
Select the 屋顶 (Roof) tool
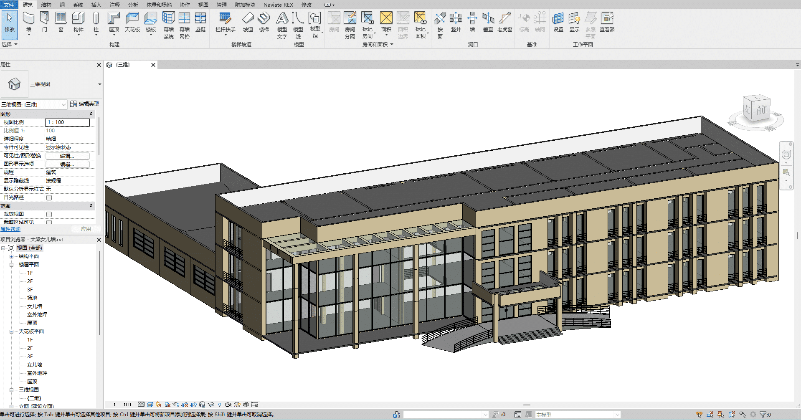(x=114, y=19)
